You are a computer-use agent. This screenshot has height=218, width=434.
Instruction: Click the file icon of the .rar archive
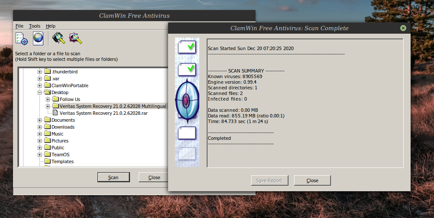pyautogui.click(x=55, y=113)
